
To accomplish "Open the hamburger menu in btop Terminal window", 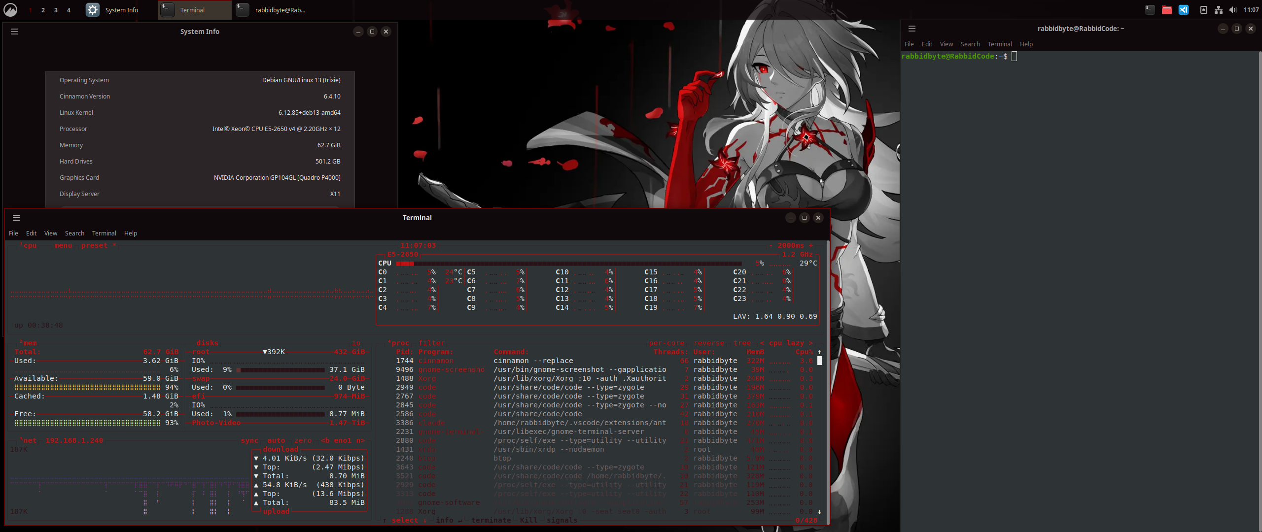I will 16,218.
